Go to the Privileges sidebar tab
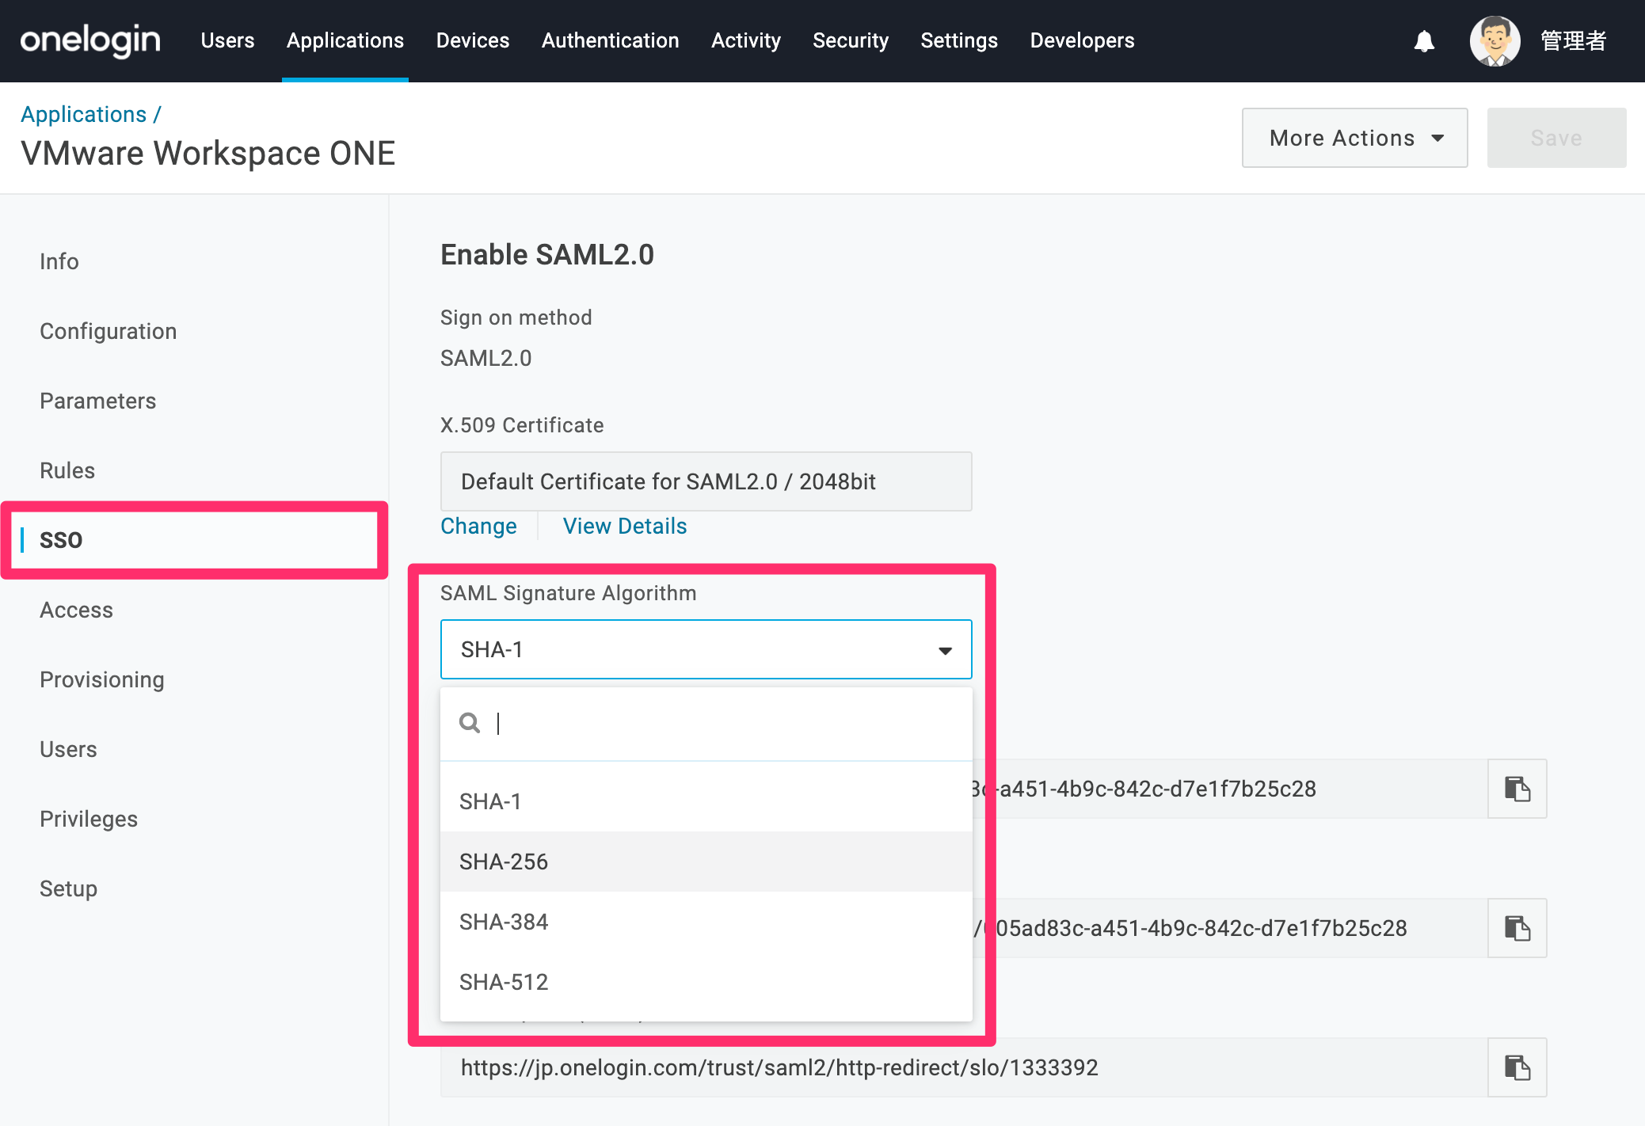This screenshot has height=1126, width=1645. (89, 819)
